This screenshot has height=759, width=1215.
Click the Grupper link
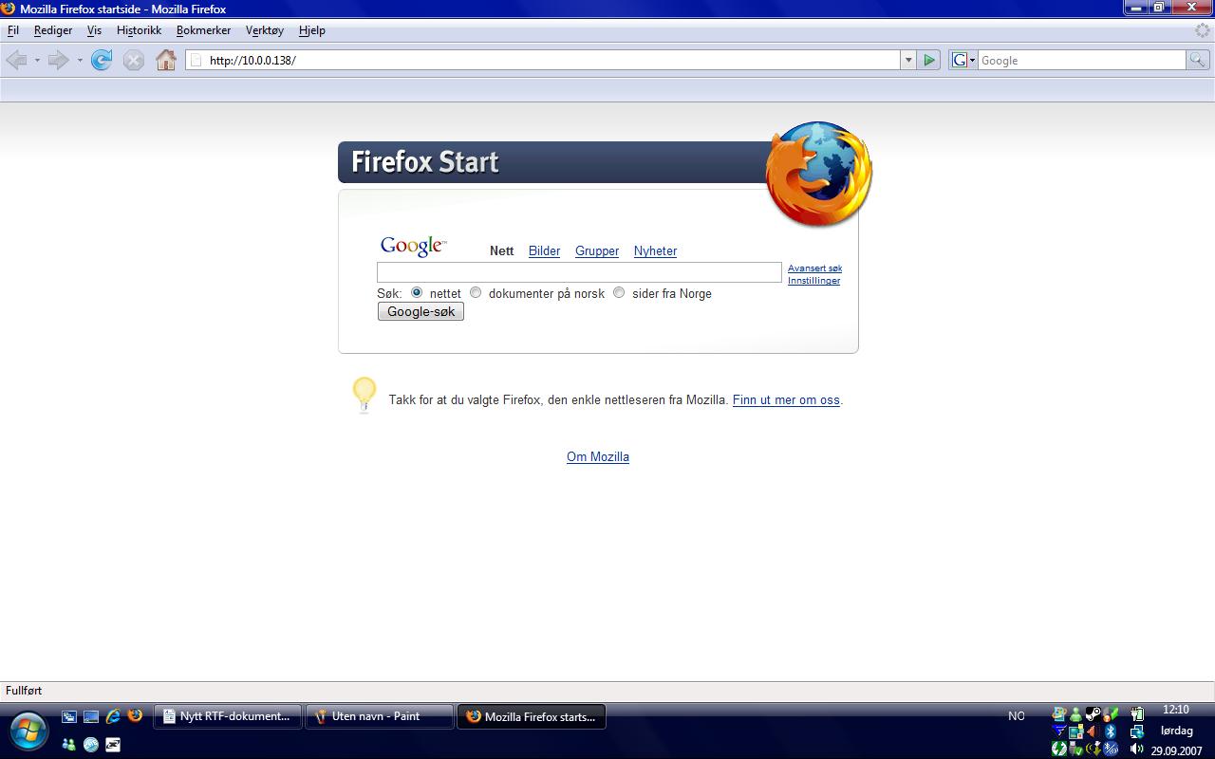point(597,250)
